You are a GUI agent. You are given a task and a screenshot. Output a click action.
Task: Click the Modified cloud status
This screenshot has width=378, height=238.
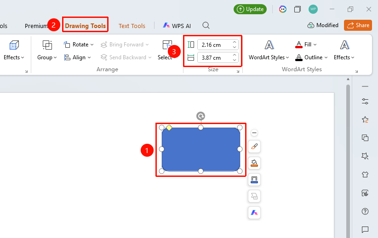(323, 25)
